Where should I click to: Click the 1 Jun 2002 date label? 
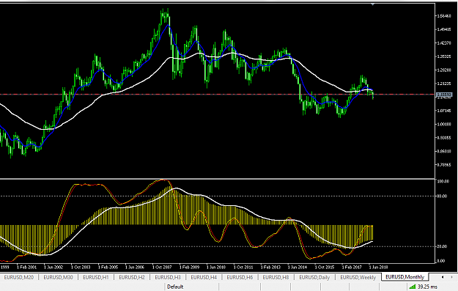[53, 267]
